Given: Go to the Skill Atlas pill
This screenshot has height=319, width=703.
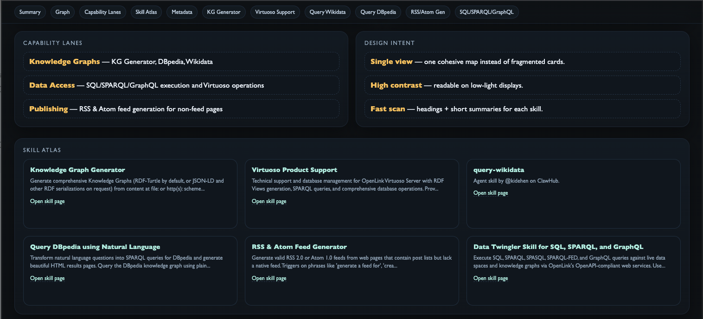Looking at the screenshot, I should [x=146, y=12].
